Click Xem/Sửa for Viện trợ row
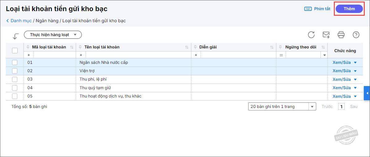This screenshot has width=370, height=157. (x=342, y=71)
